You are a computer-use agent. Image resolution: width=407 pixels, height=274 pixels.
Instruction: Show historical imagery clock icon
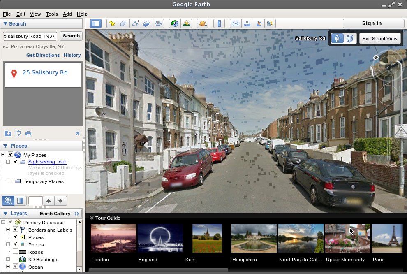tap(175, 23)
